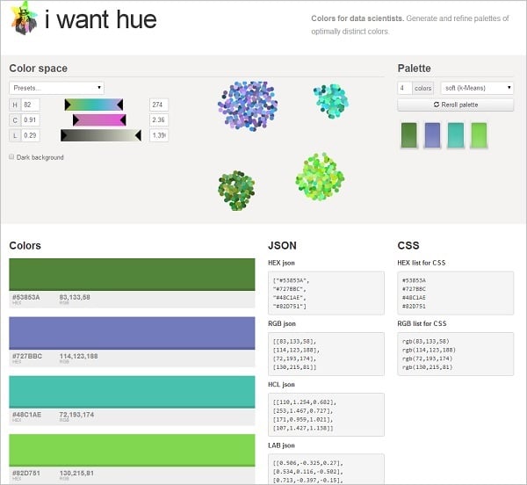
Task: Select the dark green palette swatch
Action: [x=409, y=135]
